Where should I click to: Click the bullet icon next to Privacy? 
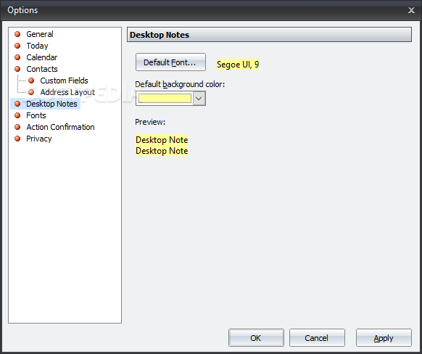tap(17, 139)
